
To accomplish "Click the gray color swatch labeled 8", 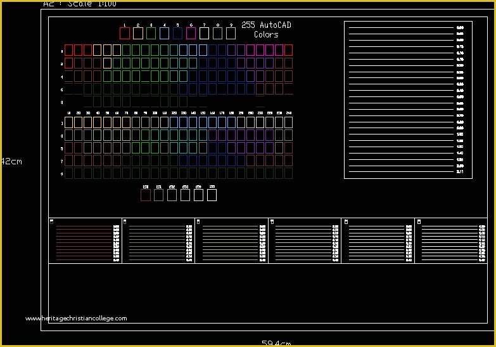I will tap(217, 33).
